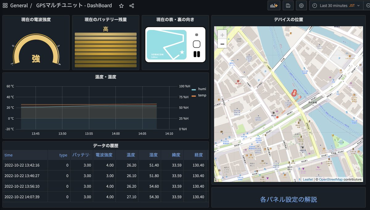Open 現在のバッテリー残量 panel title menu
The width and height of the screenshot is (370, 210).
click(x=106, y=20)
